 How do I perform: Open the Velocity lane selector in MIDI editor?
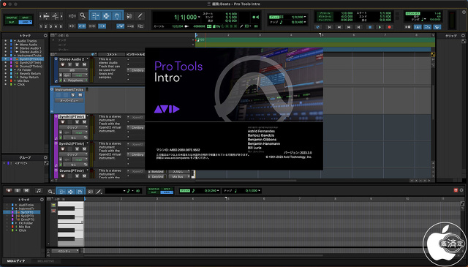coord(65,251)
